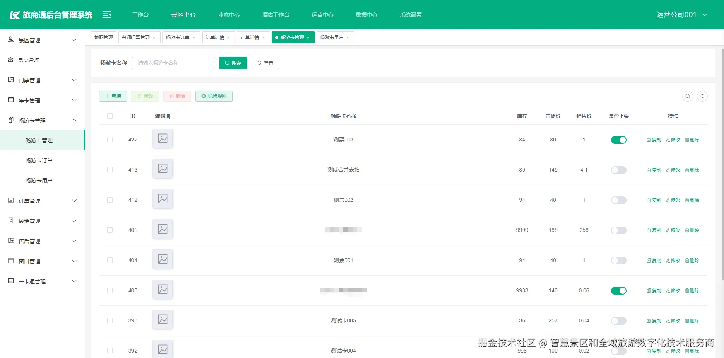Enable the 上架 toggle for 测试合并表格
The image size is (724, 358).
[618, 170]
